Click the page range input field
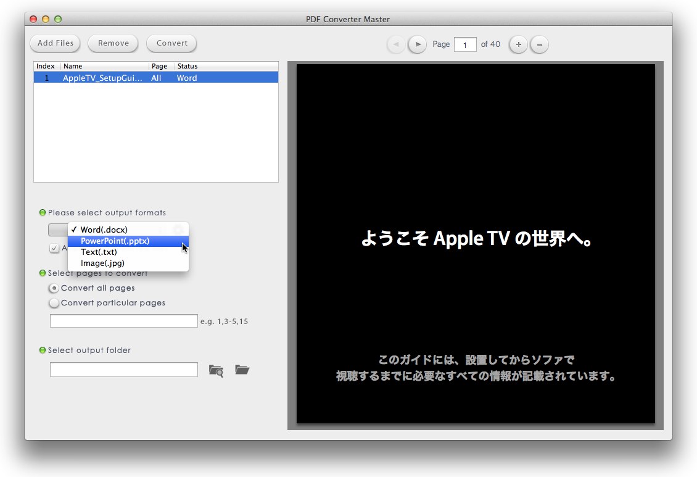 tap(123, 321)
